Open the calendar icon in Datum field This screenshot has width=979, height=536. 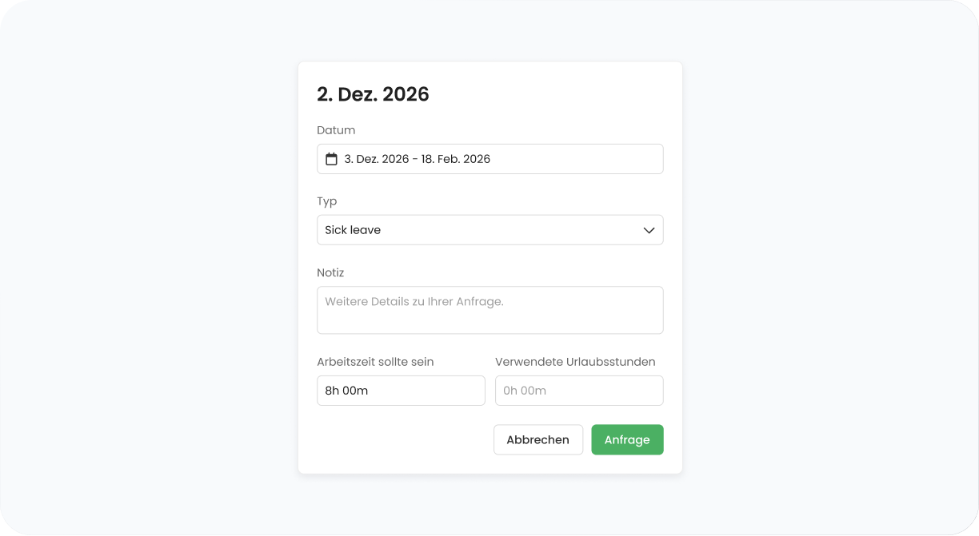pos(331,159)
